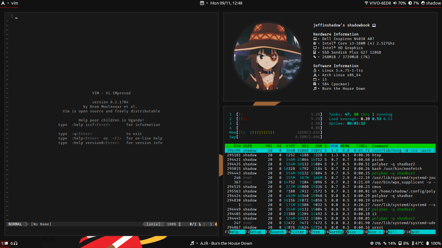
Task: Sort htop by MEM% column header
Action: 345,146
